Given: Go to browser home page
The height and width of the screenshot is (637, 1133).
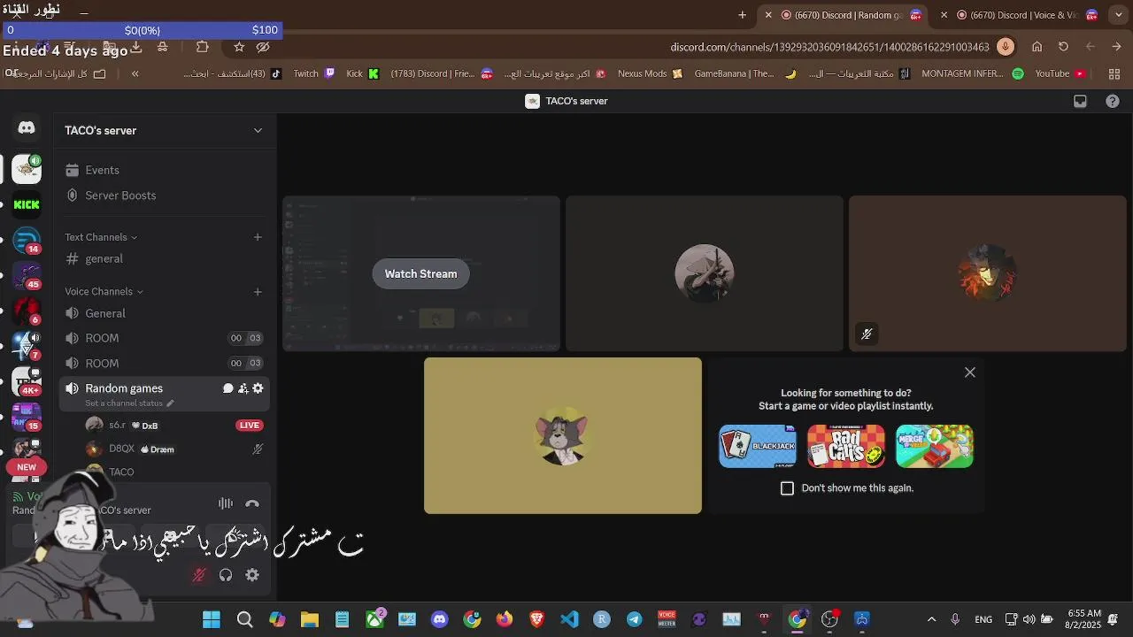Looking at the screenshot, I should (x=1037, y=47).
